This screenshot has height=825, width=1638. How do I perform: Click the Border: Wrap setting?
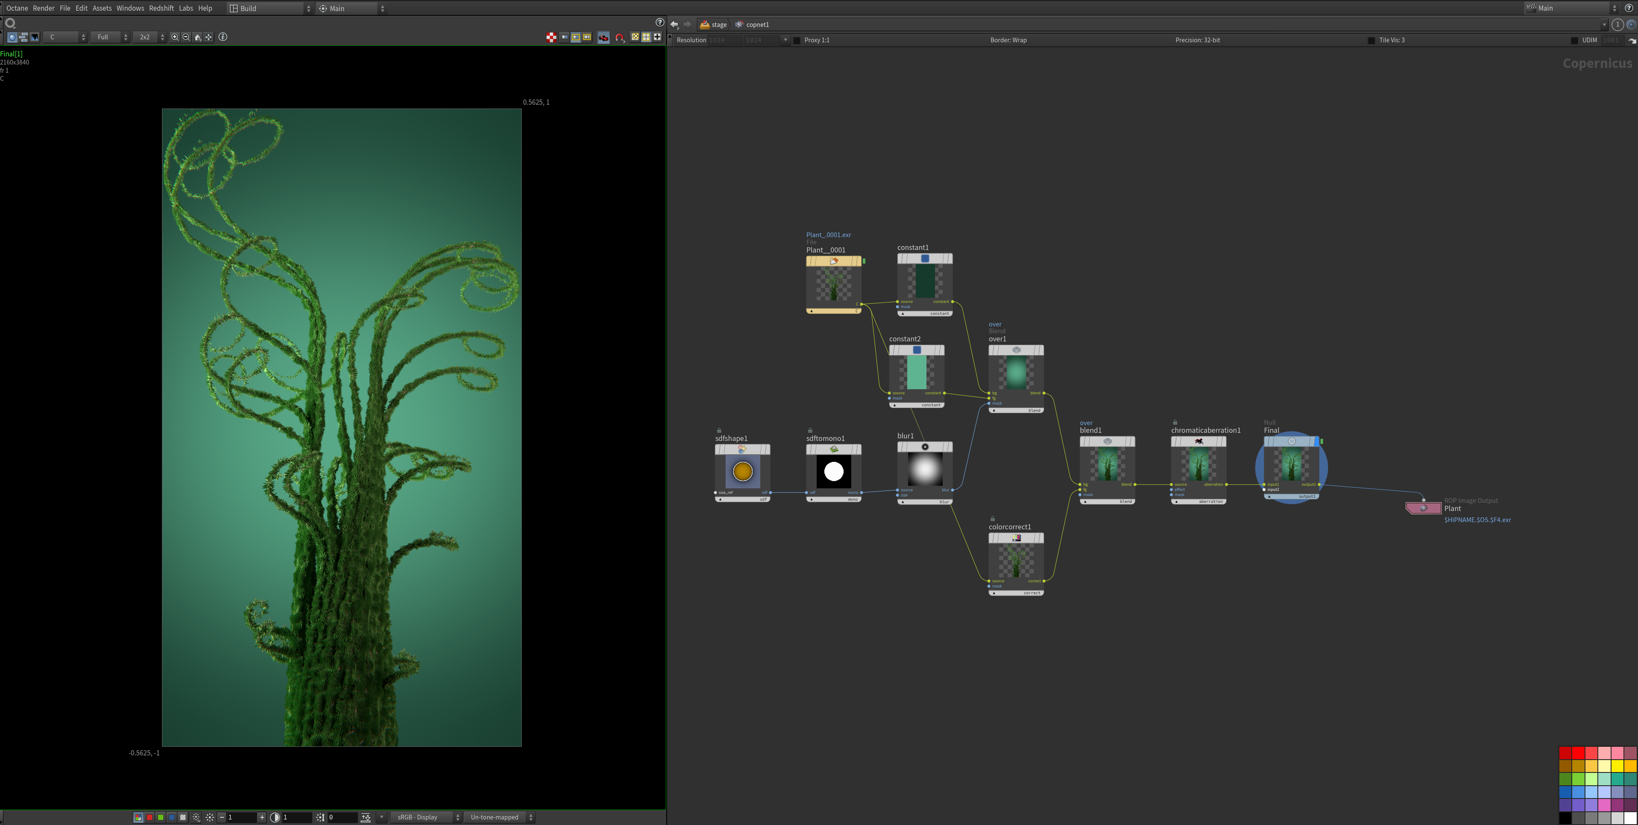(1008, 40)
